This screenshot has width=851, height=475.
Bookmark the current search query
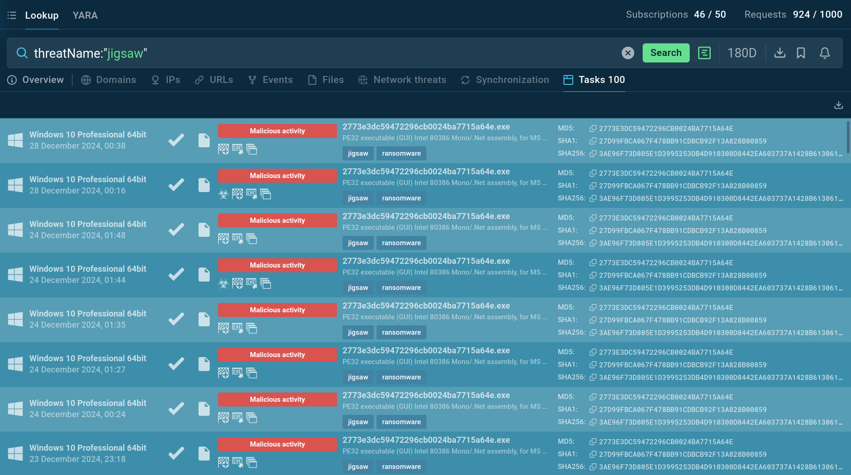coord(801,53)
